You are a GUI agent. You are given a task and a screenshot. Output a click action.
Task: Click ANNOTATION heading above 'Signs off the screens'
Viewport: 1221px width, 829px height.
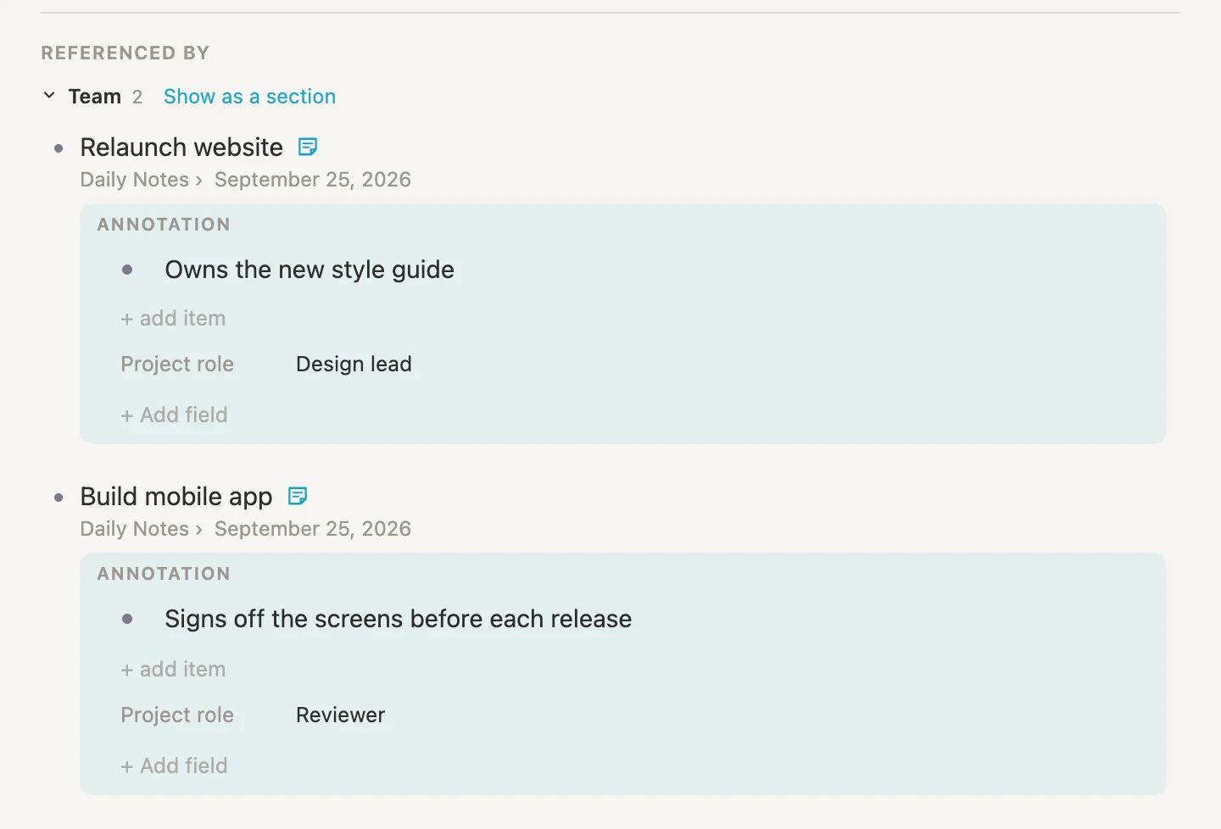click(x=164, y=574)
